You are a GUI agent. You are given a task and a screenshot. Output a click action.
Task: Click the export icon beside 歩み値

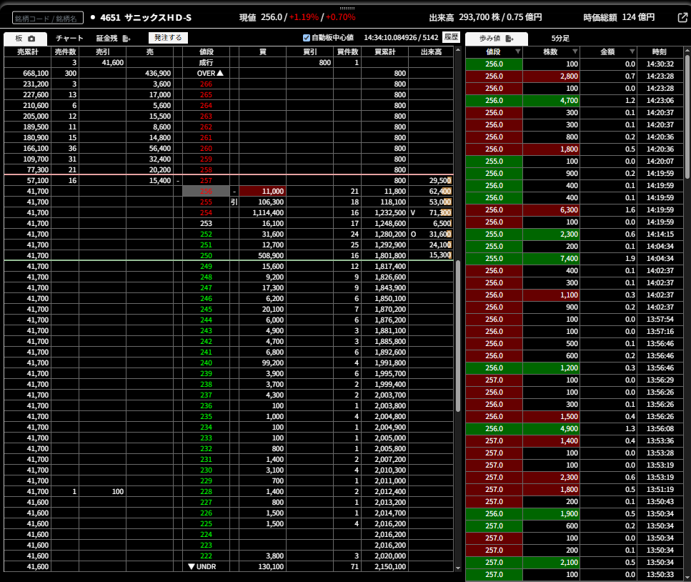(509, 39)
